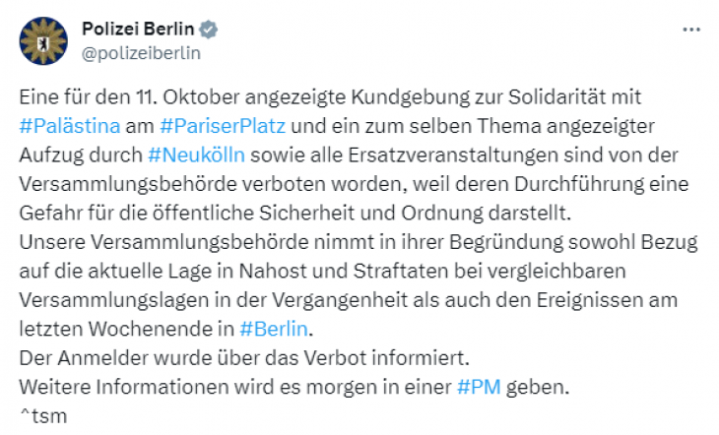
Task: Follow the #Palästina hashtag
Action: (x=70, y=126)
